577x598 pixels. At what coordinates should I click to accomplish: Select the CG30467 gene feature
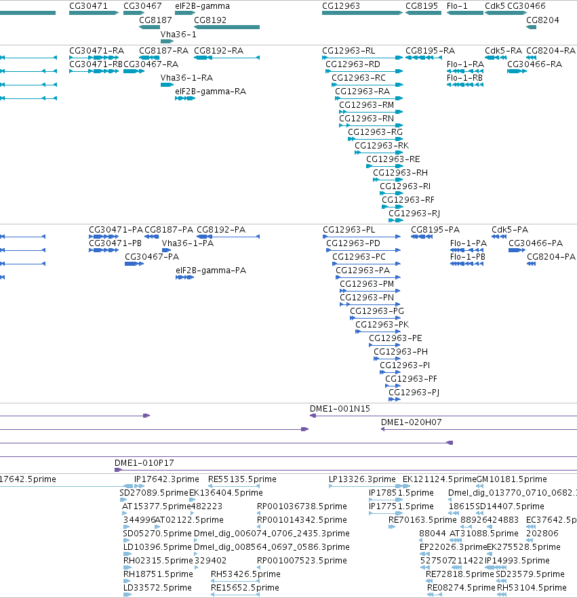click(134, 13)
